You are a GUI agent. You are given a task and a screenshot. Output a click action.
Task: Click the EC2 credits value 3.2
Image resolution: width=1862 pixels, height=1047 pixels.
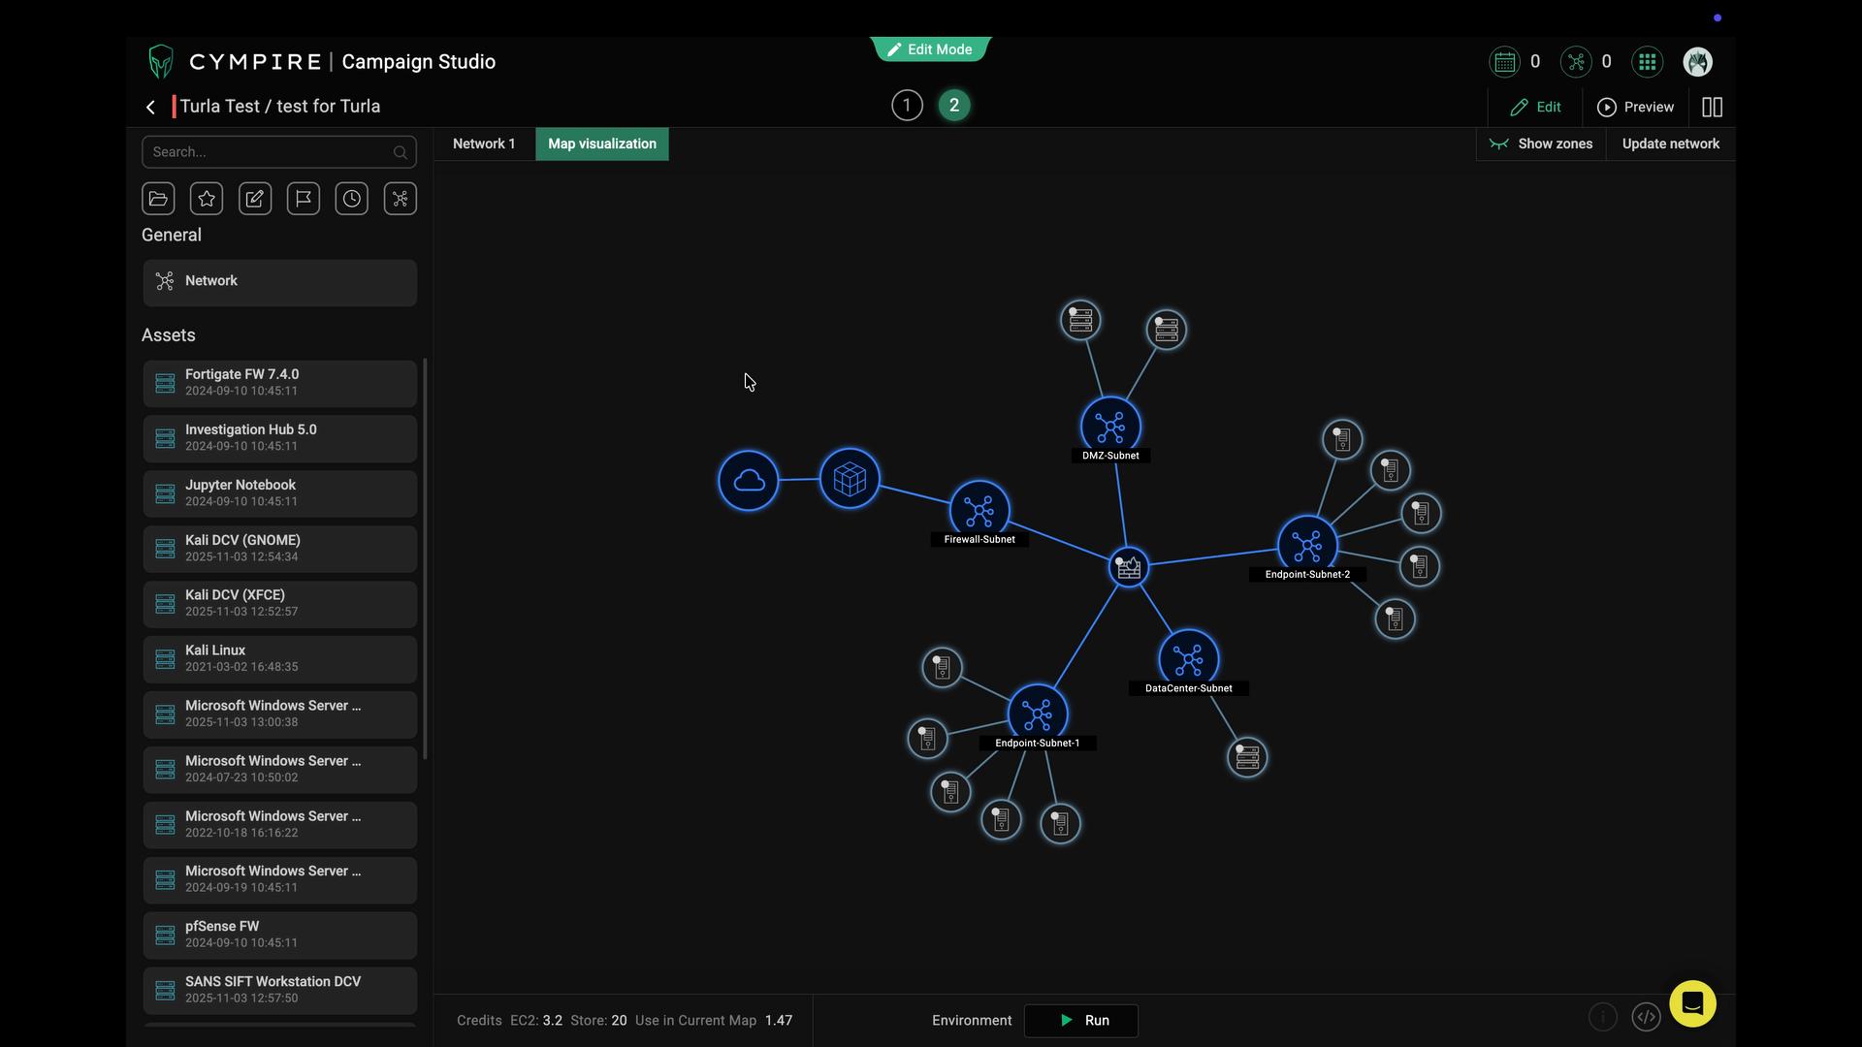tap(553, 1021)
